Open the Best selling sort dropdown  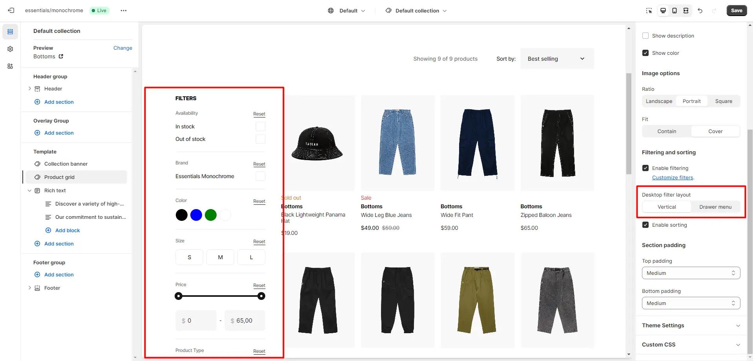coord(557,59)
